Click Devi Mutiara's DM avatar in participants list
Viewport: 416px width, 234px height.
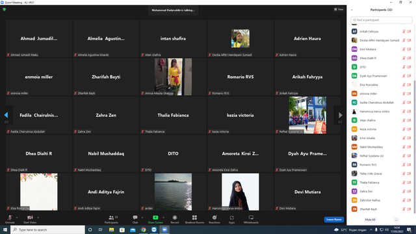click(x=354, y=49)
